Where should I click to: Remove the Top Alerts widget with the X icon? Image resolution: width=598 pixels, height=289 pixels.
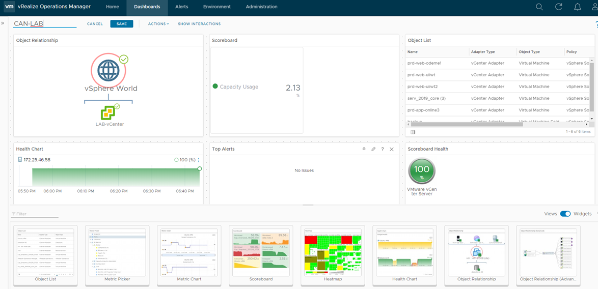point(392,149)
